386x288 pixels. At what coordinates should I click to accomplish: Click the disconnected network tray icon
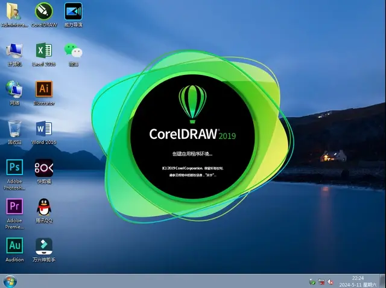(x=321, y=281)
